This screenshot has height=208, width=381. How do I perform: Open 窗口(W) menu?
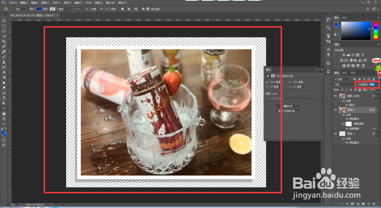coord(110,3)
